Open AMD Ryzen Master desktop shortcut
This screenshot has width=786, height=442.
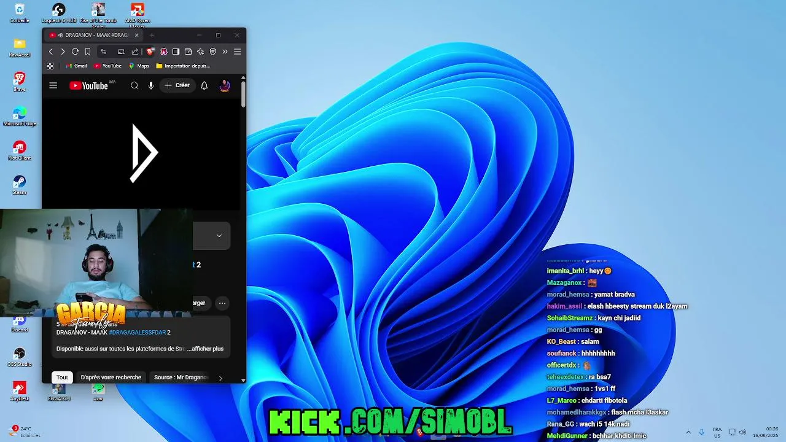pyautogui.click(x=138, y=14)
